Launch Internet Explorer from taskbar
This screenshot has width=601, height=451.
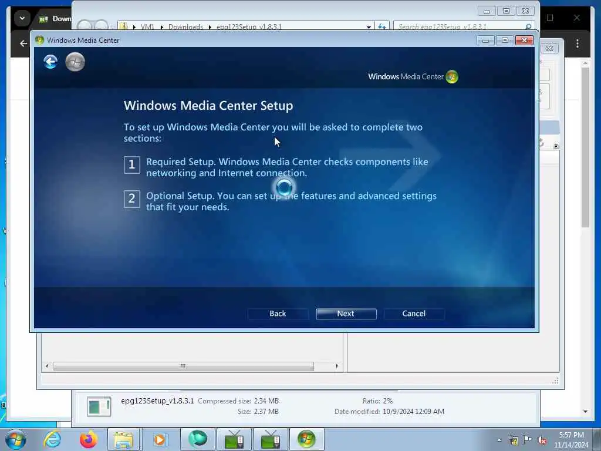tap(52, 439)
